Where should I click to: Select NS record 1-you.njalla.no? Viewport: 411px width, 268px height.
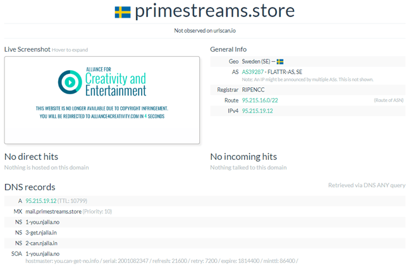[x=42, y=222]
